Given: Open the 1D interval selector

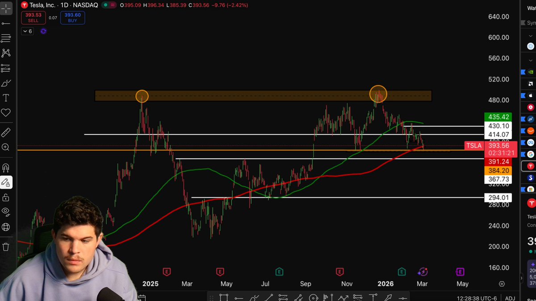Looking at the screenshot, I should point(64,5).
